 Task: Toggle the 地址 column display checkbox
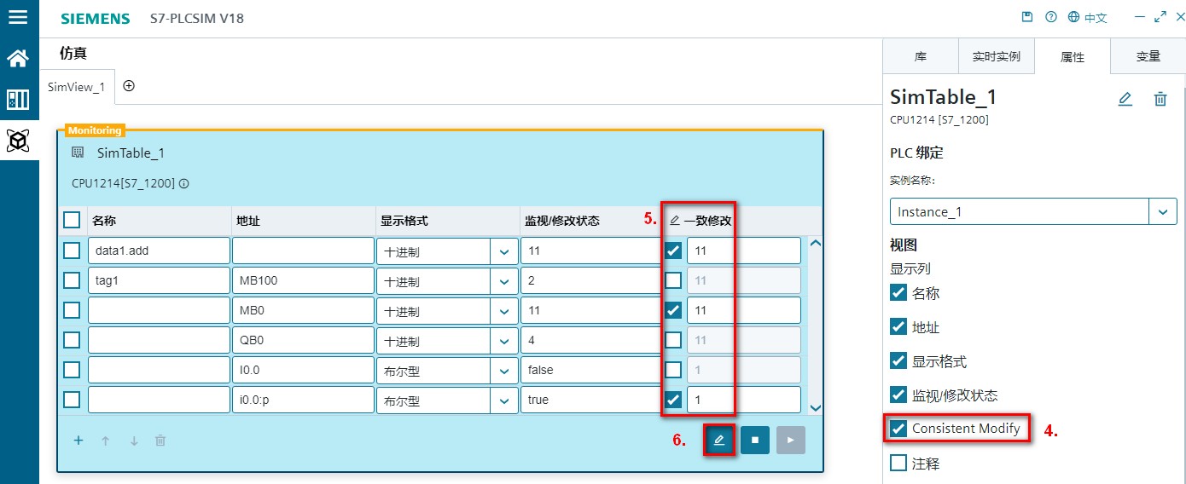[x=898, y=326]
